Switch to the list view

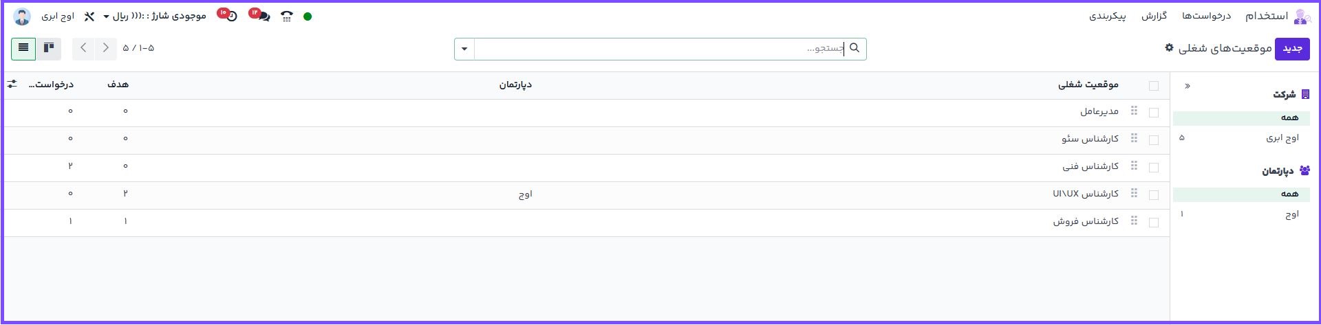[23, 48]
